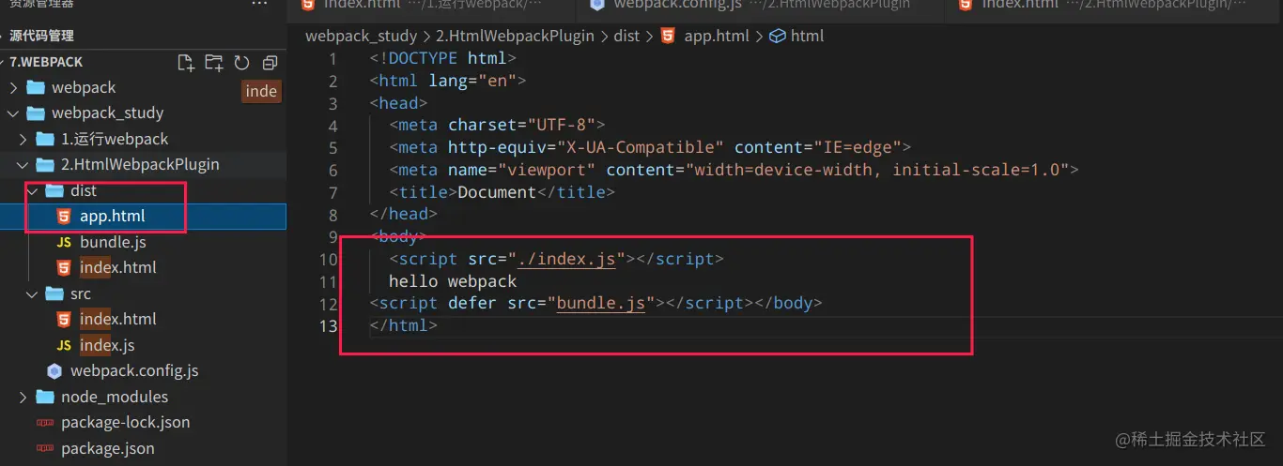Click the npm icon beside package.json
Viewport: 1283px width, 466px height.
pyautogui.click(x=44, y=448)
